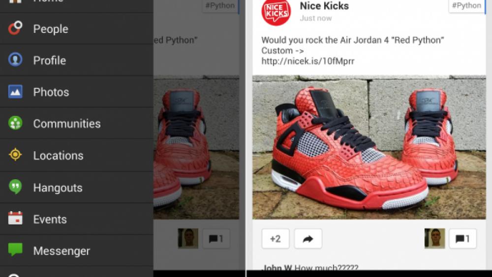Open the green Communities icon
Image resolution: width=492 pixels, height=277 pixels.
15,123
